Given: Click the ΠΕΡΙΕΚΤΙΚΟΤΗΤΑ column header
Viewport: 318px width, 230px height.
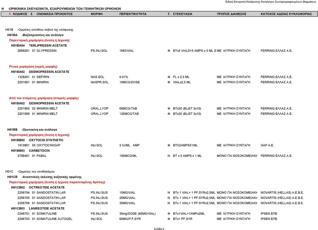Looking at the screenshot, I should point(133,14).
